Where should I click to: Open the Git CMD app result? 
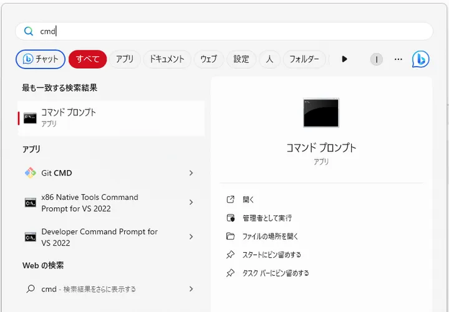click(x=111, y=173)
